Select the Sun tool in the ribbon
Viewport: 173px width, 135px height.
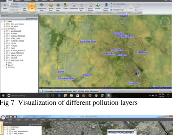click(32, 6)
